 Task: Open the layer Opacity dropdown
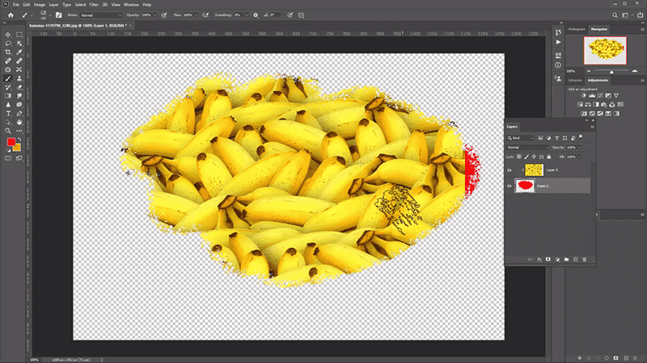coord(579,148)
